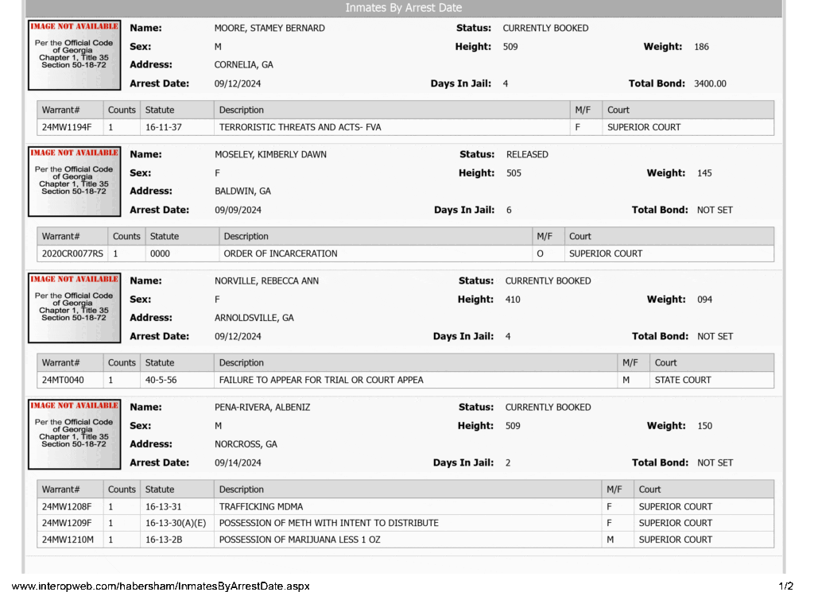Click warrant number 24MT0040

point(63,380)
